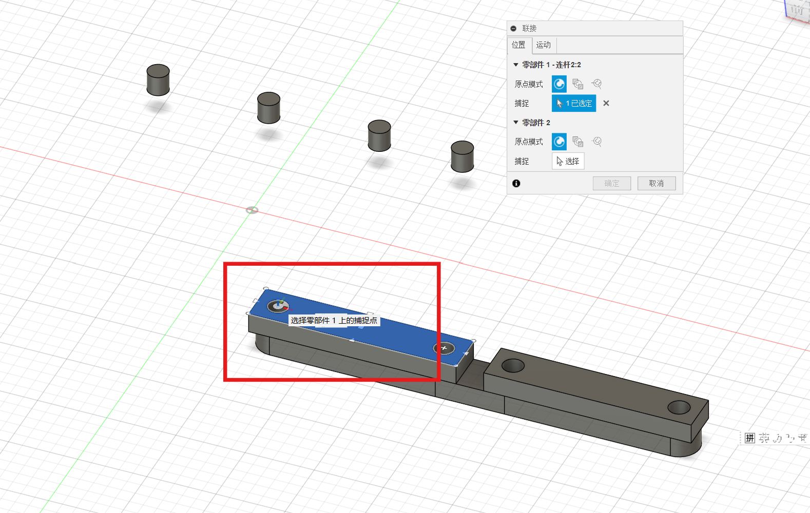Collapse the 零部件 2 section
The height and width of the screenshot is (513, 810).
tap(516, 123)
